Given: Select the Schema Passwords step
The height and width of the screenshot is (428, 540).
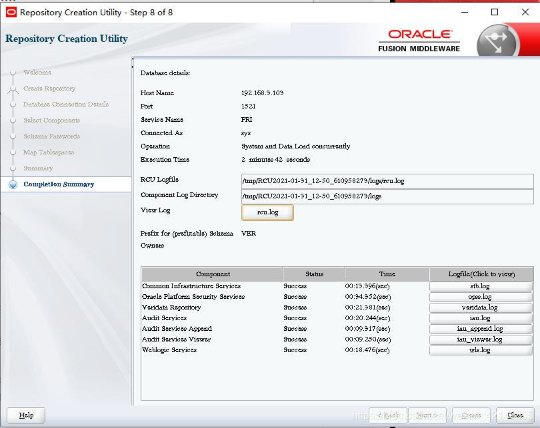Looking at the screenshot, I should 51,136.
